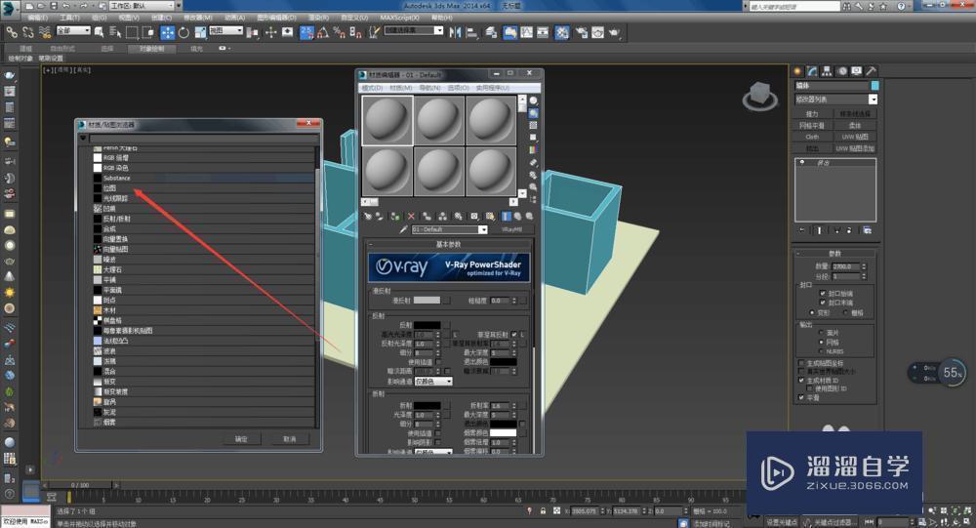
Task: Select the first material sample sphere slot
Action: 387,120
